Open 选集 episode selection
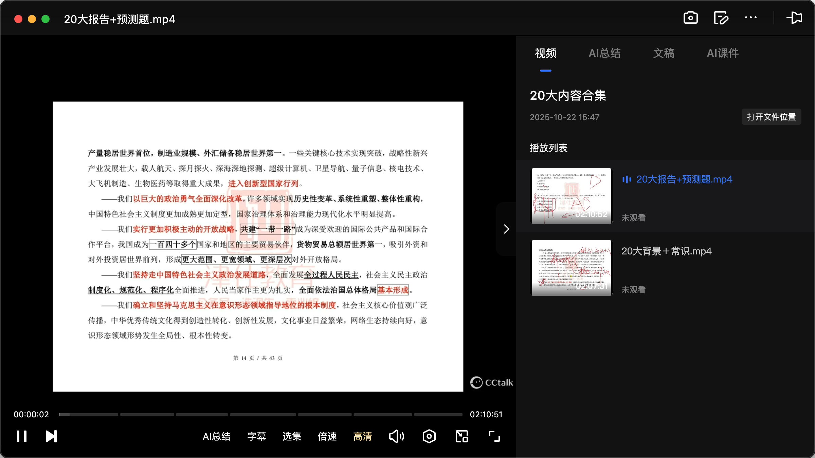The image size is (815, 458). pos(291,437)
